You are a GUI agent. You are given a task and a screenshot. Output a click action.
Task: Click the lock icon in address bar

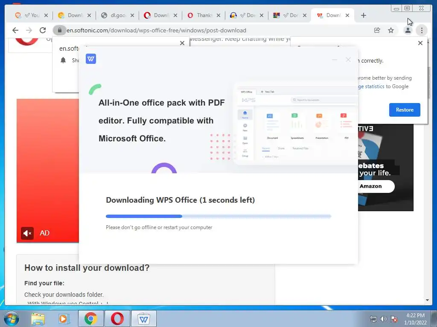[59, 30]
